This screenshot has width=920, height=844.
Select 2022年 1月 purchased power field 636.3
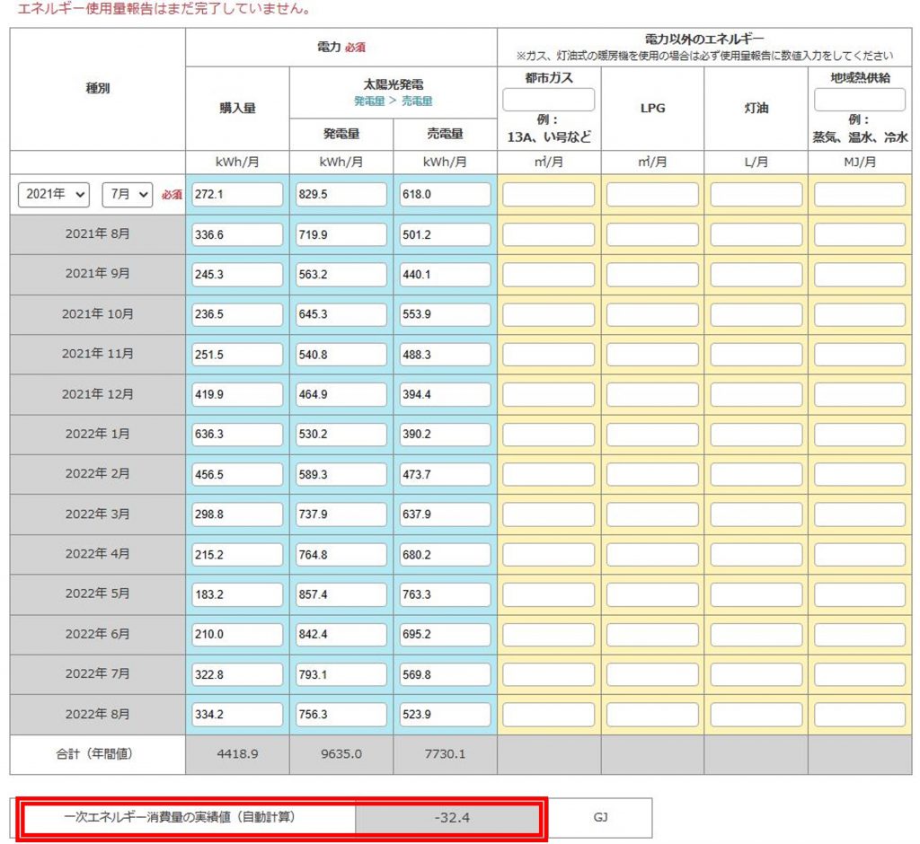(x=237, y=435)
